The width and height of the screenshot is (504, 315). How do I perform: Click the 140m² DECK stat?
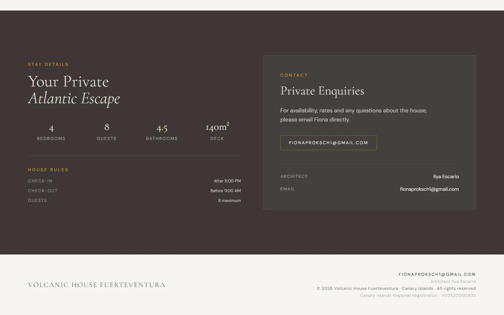217,132
